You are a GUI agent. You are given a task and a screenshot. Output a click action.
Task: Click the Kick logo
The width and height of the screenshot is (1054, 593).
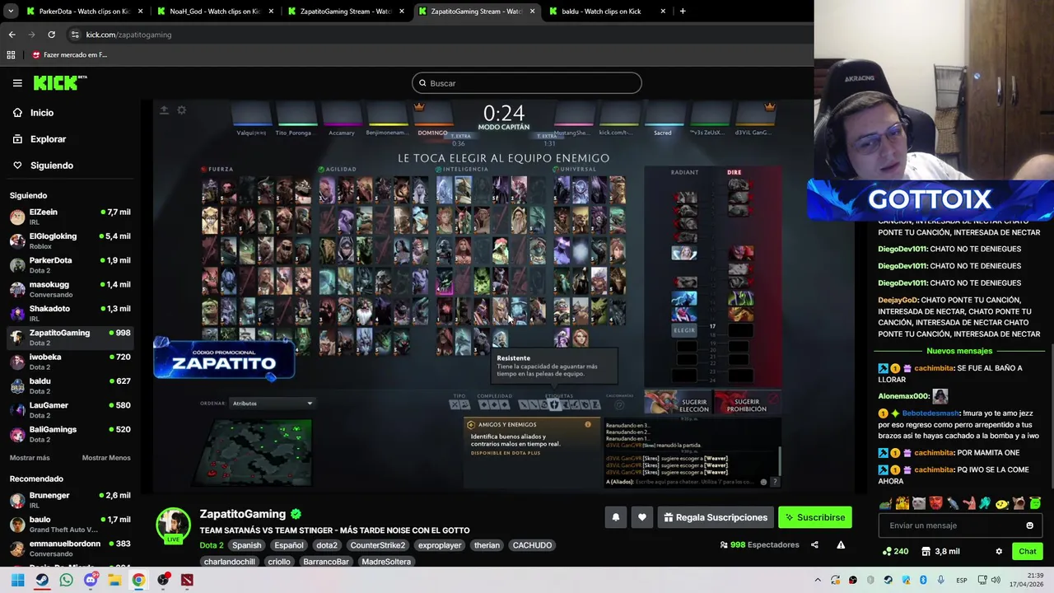(x=59, y=82)
